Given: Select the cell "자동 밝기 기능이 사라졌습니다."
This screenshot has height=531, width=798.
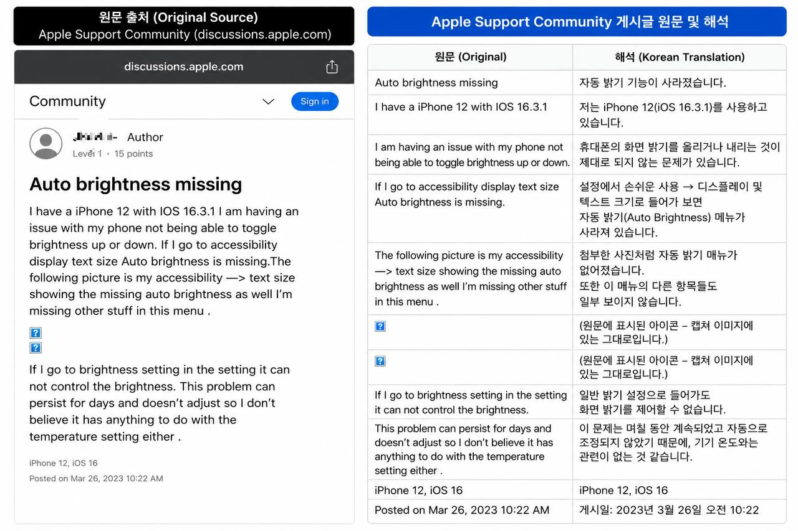Looking at the screenshot, I should coord(680,83).
